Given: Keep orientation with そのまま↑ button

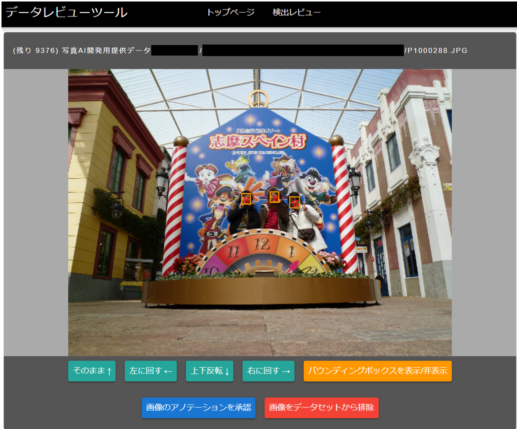Looking at the screenshot, I should (x=92, y=371).
